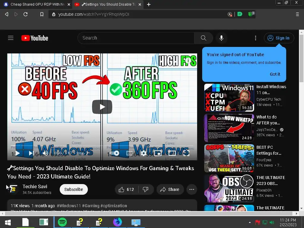The image size is (304, 228).
Task: Open the Windows Start menu
Action: coord(8,222)
